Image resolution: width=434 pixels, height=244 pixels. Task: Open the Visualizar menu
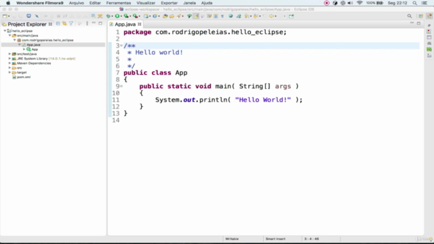pyautogui.click(x=146, y=3)
